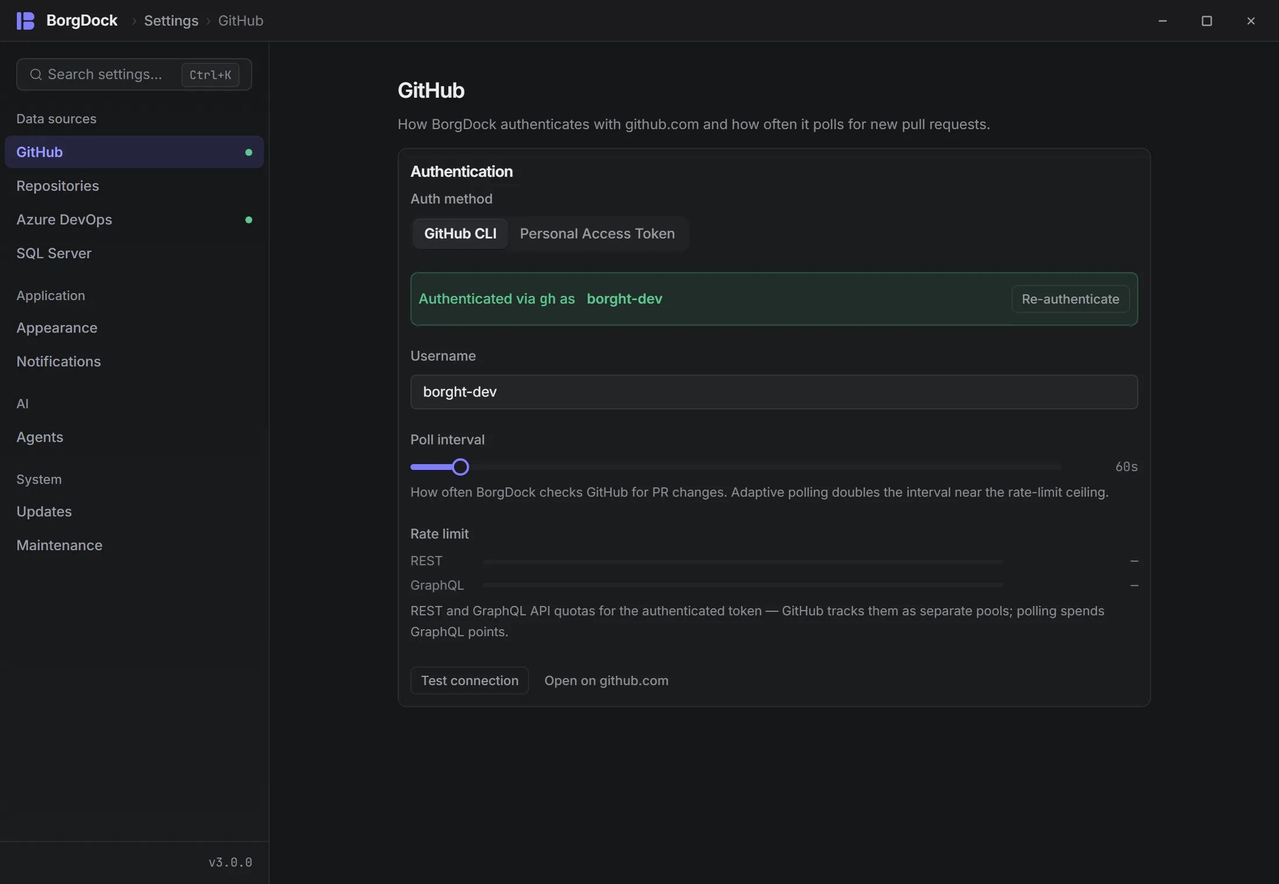Maximize the BorgDock window
This screenshot has height=884, width=1279.
click(1207, 21)
